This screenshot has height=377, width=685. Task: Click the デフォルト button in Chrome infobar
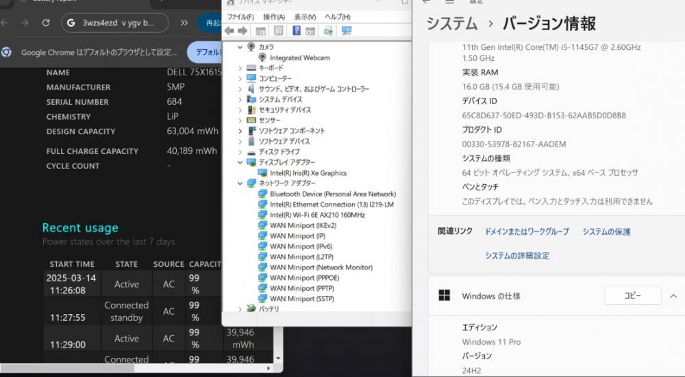click(x=206, y=53)
